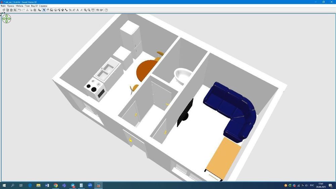
Task: Toggle bold text style icon
Action: [x=78, y=10]
